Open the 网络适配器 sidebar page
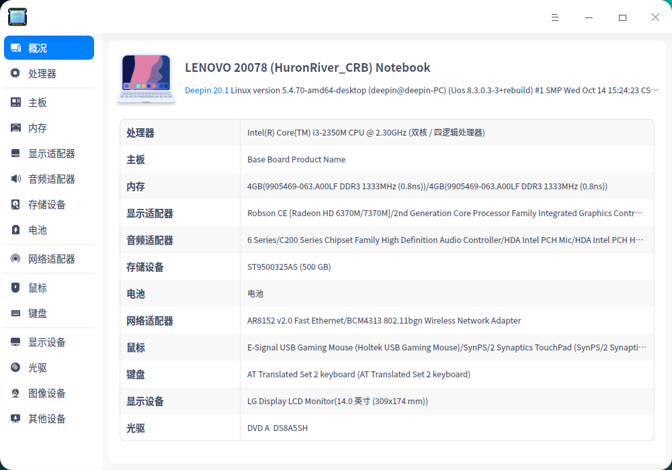672x470 pixels. pyautogui.click(x=49, y=258)
